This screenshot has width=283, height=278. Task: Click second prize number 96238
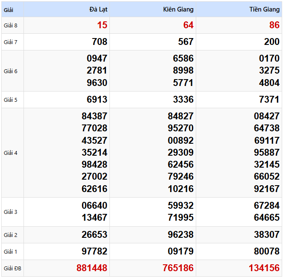coord(180,235)
